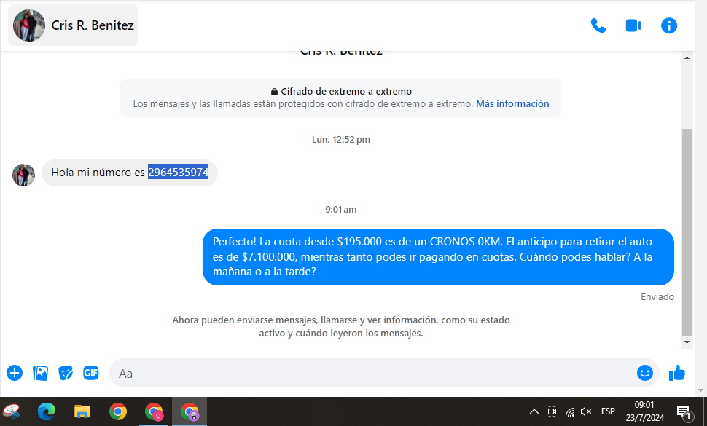Open taskbar clock and date
This screenshot has height=426, width=707.
tap(644, 411)
